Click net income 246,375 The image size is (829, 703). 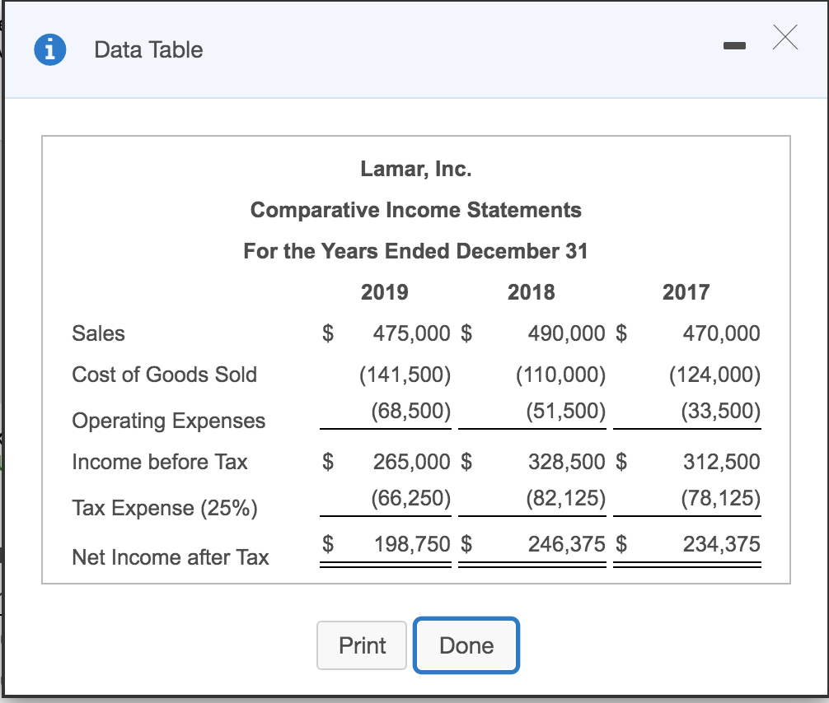566,544
